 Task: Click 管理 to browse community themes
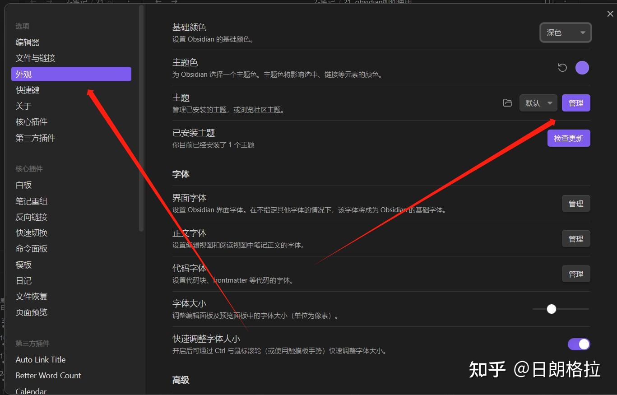tap(576, 103)
